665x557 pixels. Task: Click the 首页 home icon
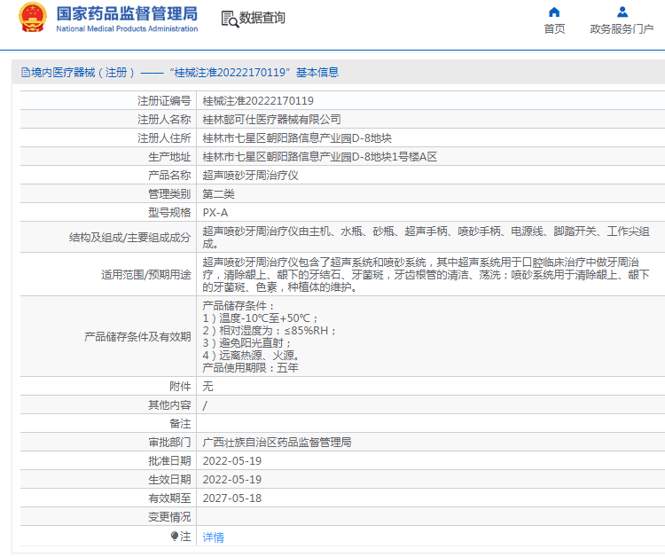point(554,12)
